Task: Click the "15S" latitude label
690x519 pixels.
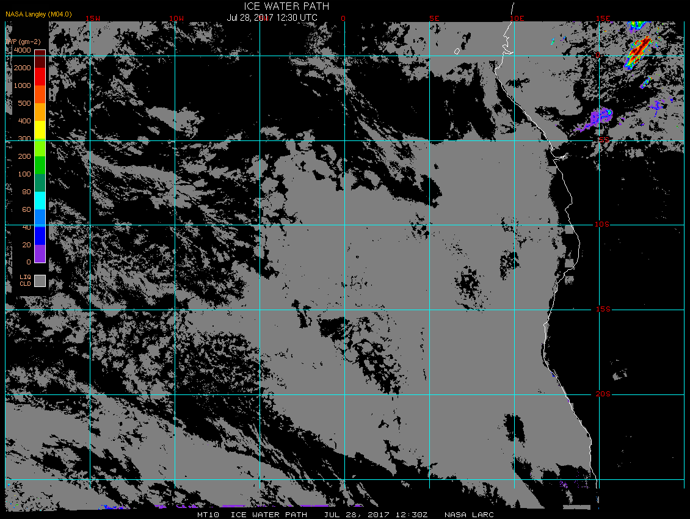Action: click(x=603, y=310)
